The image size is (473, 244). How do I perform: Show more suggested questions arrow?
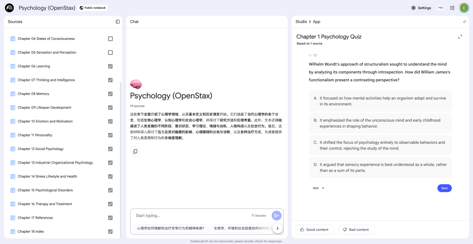277,228
